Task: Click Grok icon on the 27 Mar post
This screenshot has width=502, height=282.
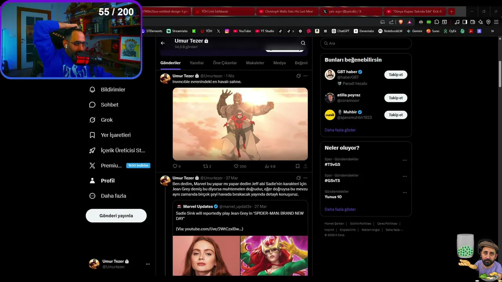Action: pos(298,178)
